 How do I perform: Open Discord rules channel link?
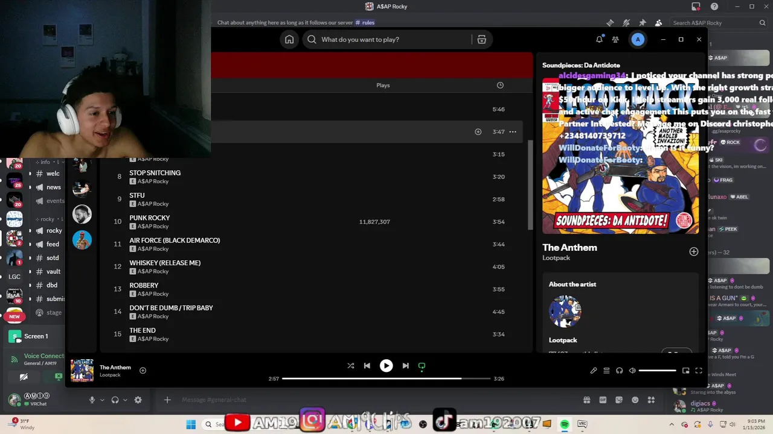[x=365, y=23]
